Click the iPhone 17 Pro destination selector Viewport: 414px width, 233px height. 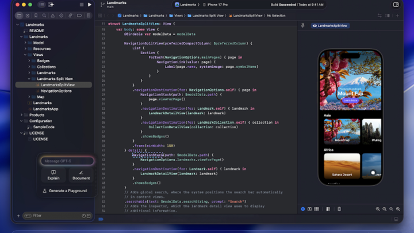pyautogui.click(x=219, y=5)
